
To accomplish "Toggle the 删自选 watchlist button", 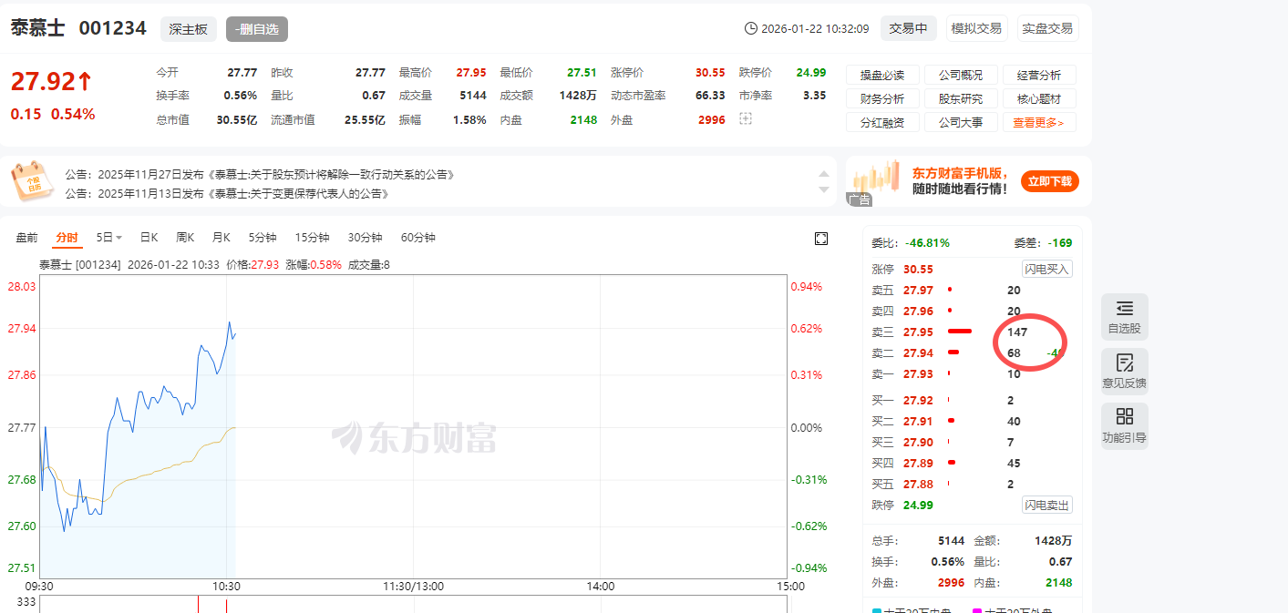I will (257, 29).
